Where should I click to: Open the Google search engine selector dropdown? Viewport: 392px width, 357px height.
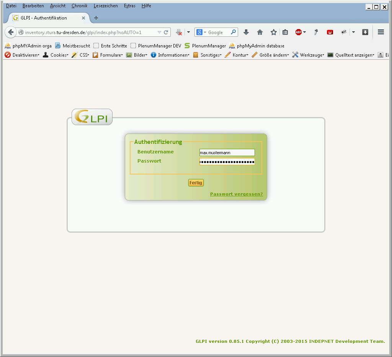[201, 33]
